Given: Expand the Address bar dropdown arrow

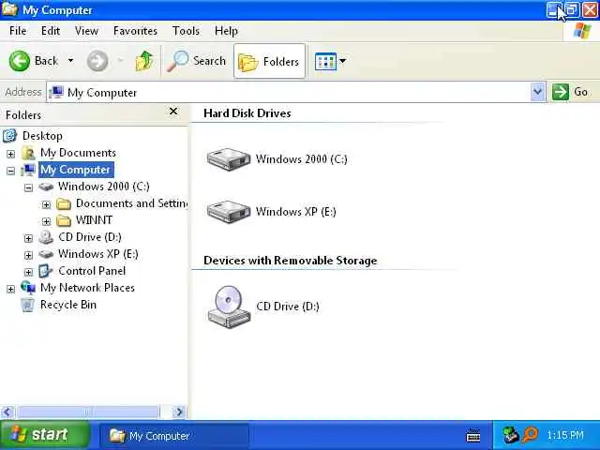Looking at the screenshot, I should click(537, 92).
